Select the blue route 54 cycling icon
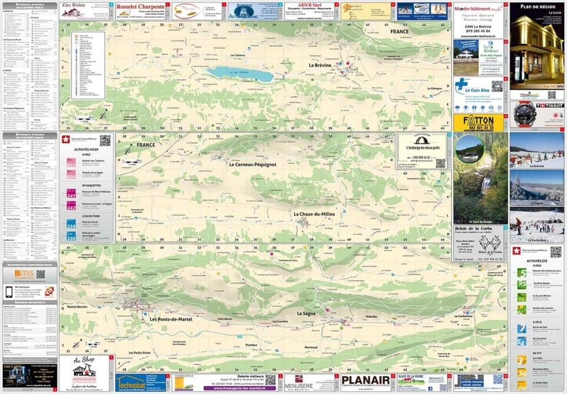Viewport: 567px width, 394px height. point(522,341)
